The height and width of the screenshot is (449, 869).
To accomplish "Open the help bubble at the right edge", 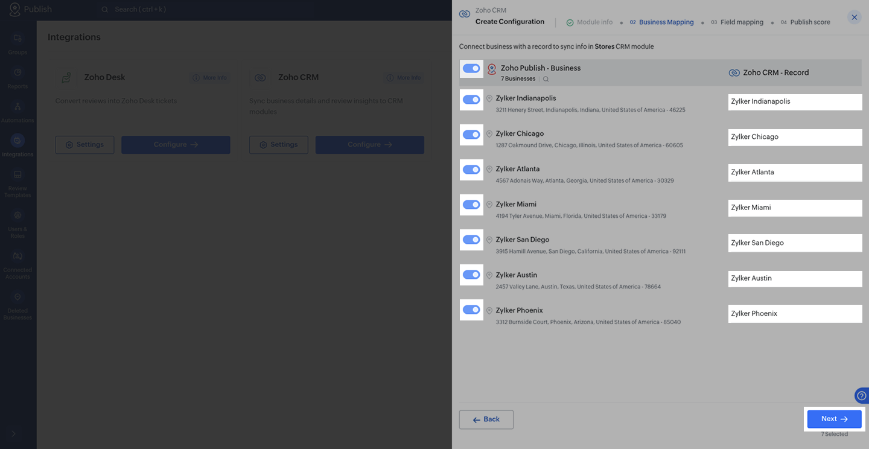I will (x=862, y=396).
